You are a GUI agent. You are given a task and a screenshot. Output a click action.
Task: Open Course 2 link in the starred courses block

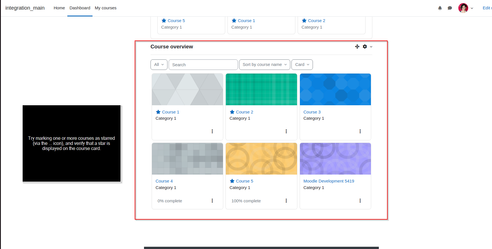[317, 21]
